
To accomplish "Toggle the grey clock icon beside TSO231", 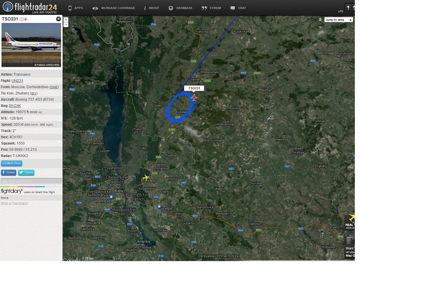I will coord(21,19).
